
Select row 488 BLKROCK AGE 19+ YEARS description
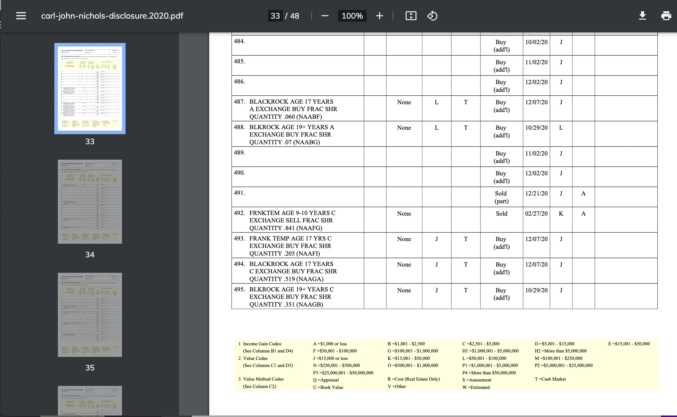[292, 134]
